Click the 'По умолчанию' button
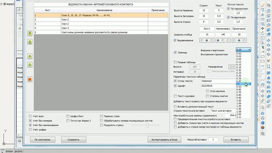 pyautogui.click(x=42, y=140)
